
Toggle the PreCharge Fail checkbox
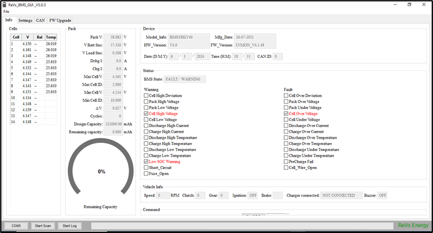[286, 161]
